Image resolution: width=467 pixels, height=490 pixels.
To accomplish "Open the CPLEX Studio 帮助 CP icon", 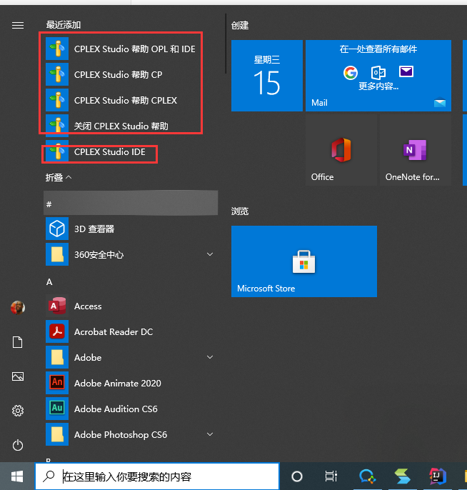I will click(57, 74).
